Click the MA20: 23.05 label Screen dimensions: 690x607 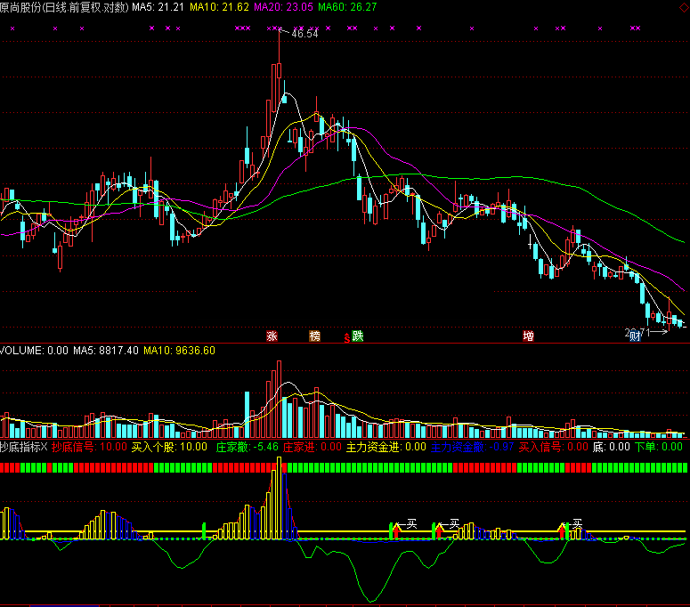click(x=283, y=7)
